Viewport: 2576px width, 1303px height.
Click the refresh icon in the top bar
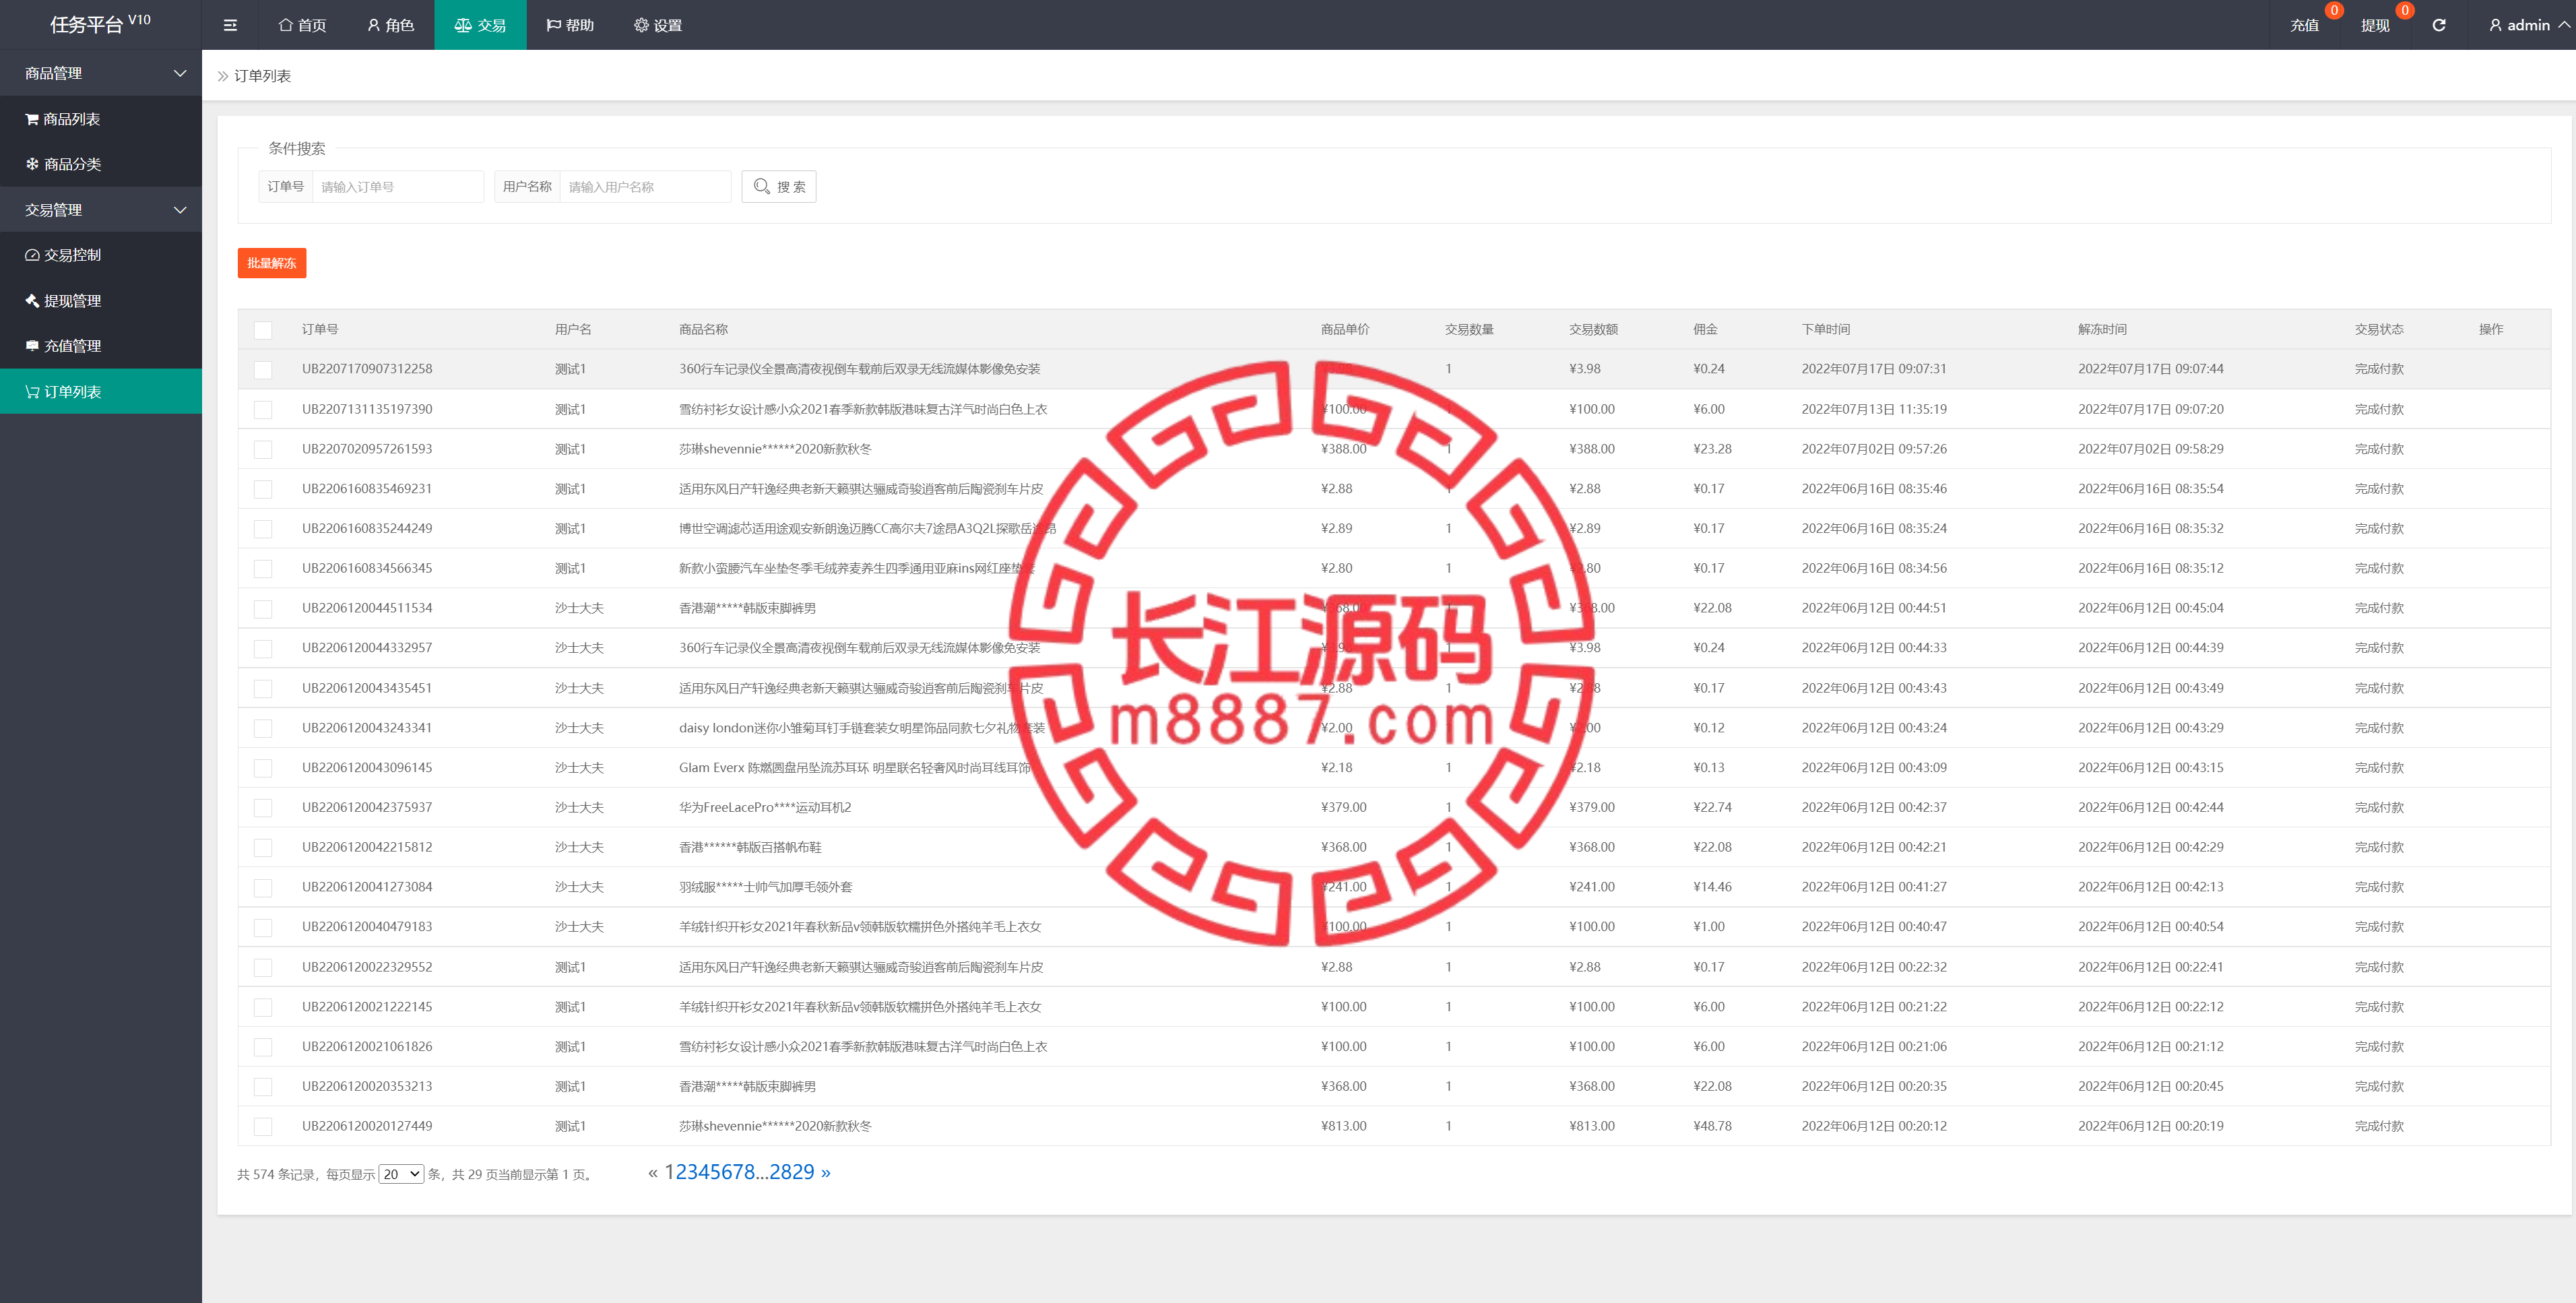[2439, 25]
